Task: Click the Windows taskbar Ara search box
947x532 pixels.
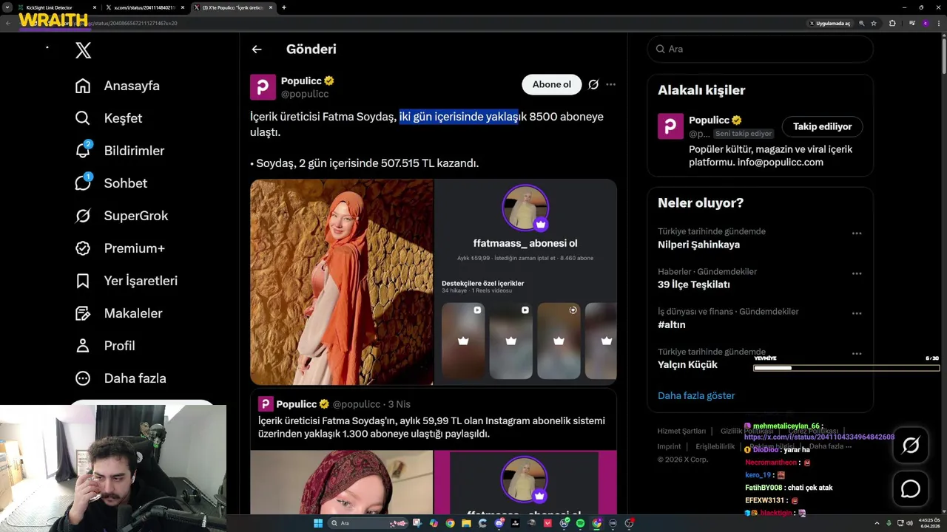Action: point(368,523)
